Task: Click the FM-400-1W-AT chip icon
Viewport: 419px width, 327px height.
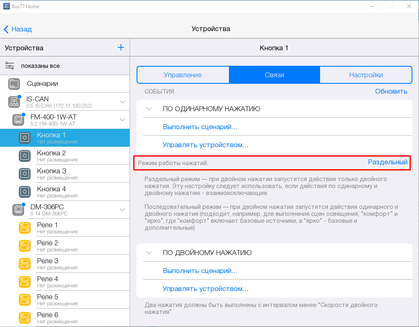Action: pyautogui.click(x=18, y=120)
